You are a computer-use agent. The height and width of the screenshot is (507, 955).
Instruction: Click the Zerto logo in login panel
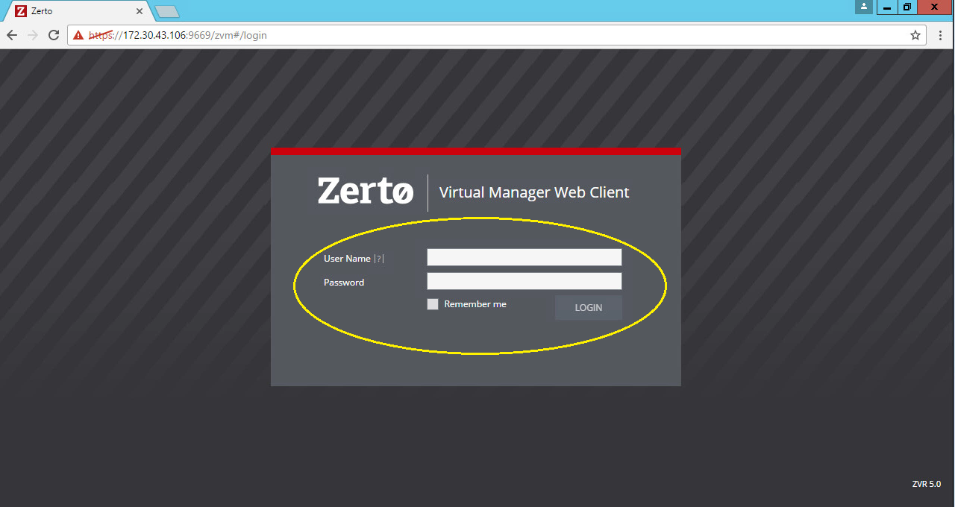click(365, 192)
